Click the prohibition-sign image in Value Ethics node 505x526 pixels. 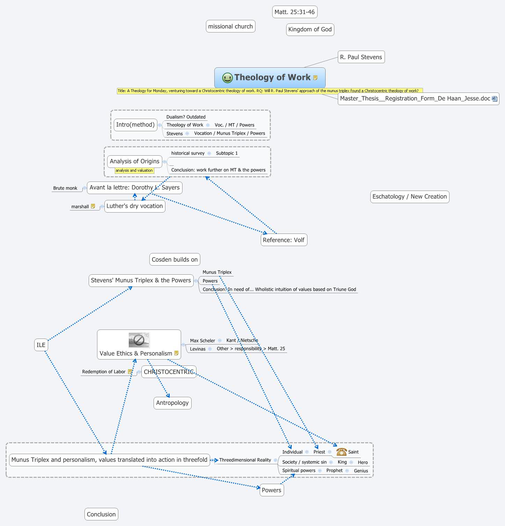click(139, 339)
